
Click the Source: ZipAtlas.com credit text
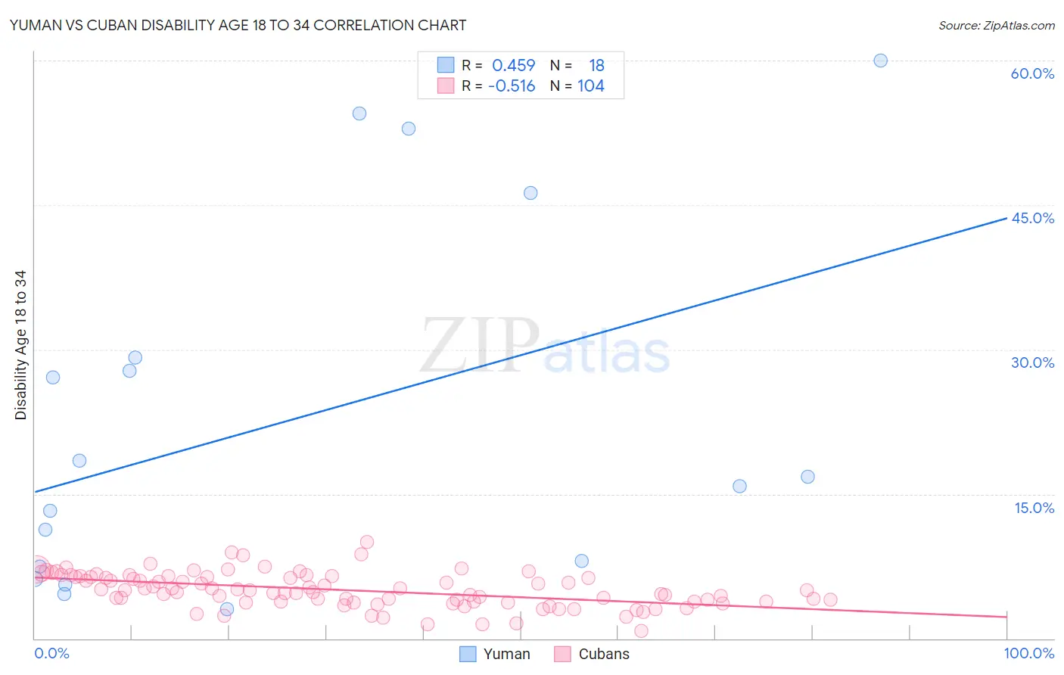click(997, 25)
